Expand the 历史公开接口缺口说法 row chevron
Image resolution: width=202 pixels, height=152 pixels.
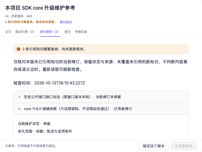19,97
